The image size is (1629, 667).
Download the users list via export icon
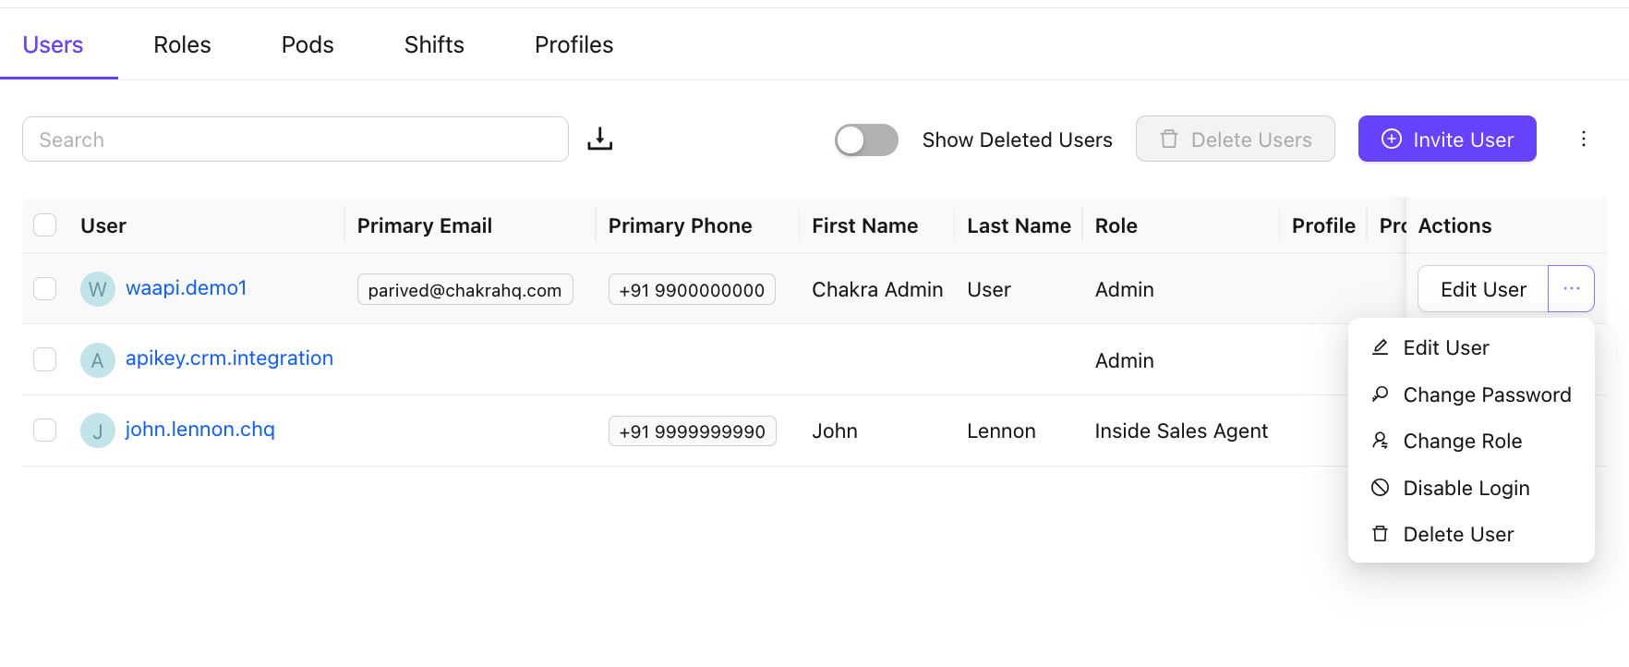click(x=600, y=139)
